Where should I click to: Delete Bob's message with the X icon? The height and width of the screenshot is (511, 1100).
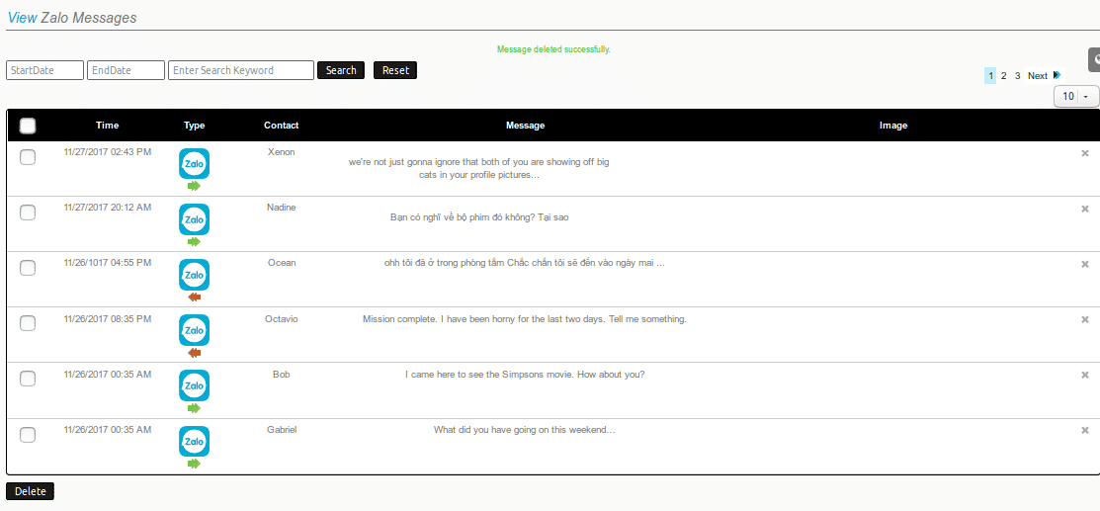coord(1084,375)
